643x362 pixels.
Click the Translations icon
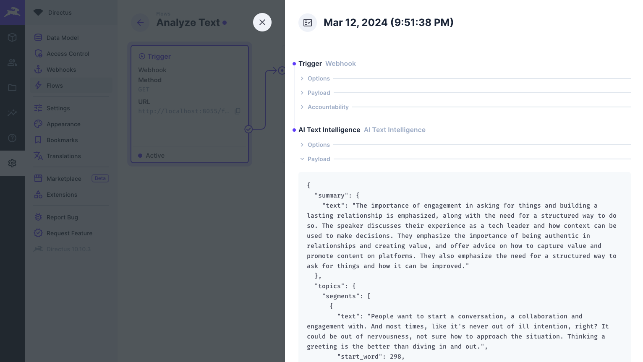[38, 156]
